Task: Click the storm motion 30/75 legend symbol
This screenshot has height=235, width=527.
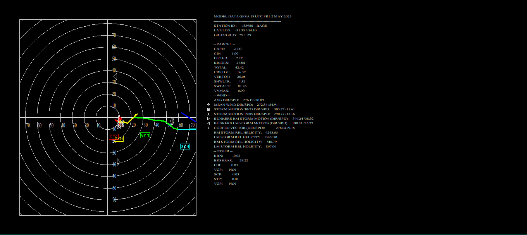Action: [208, 109]
